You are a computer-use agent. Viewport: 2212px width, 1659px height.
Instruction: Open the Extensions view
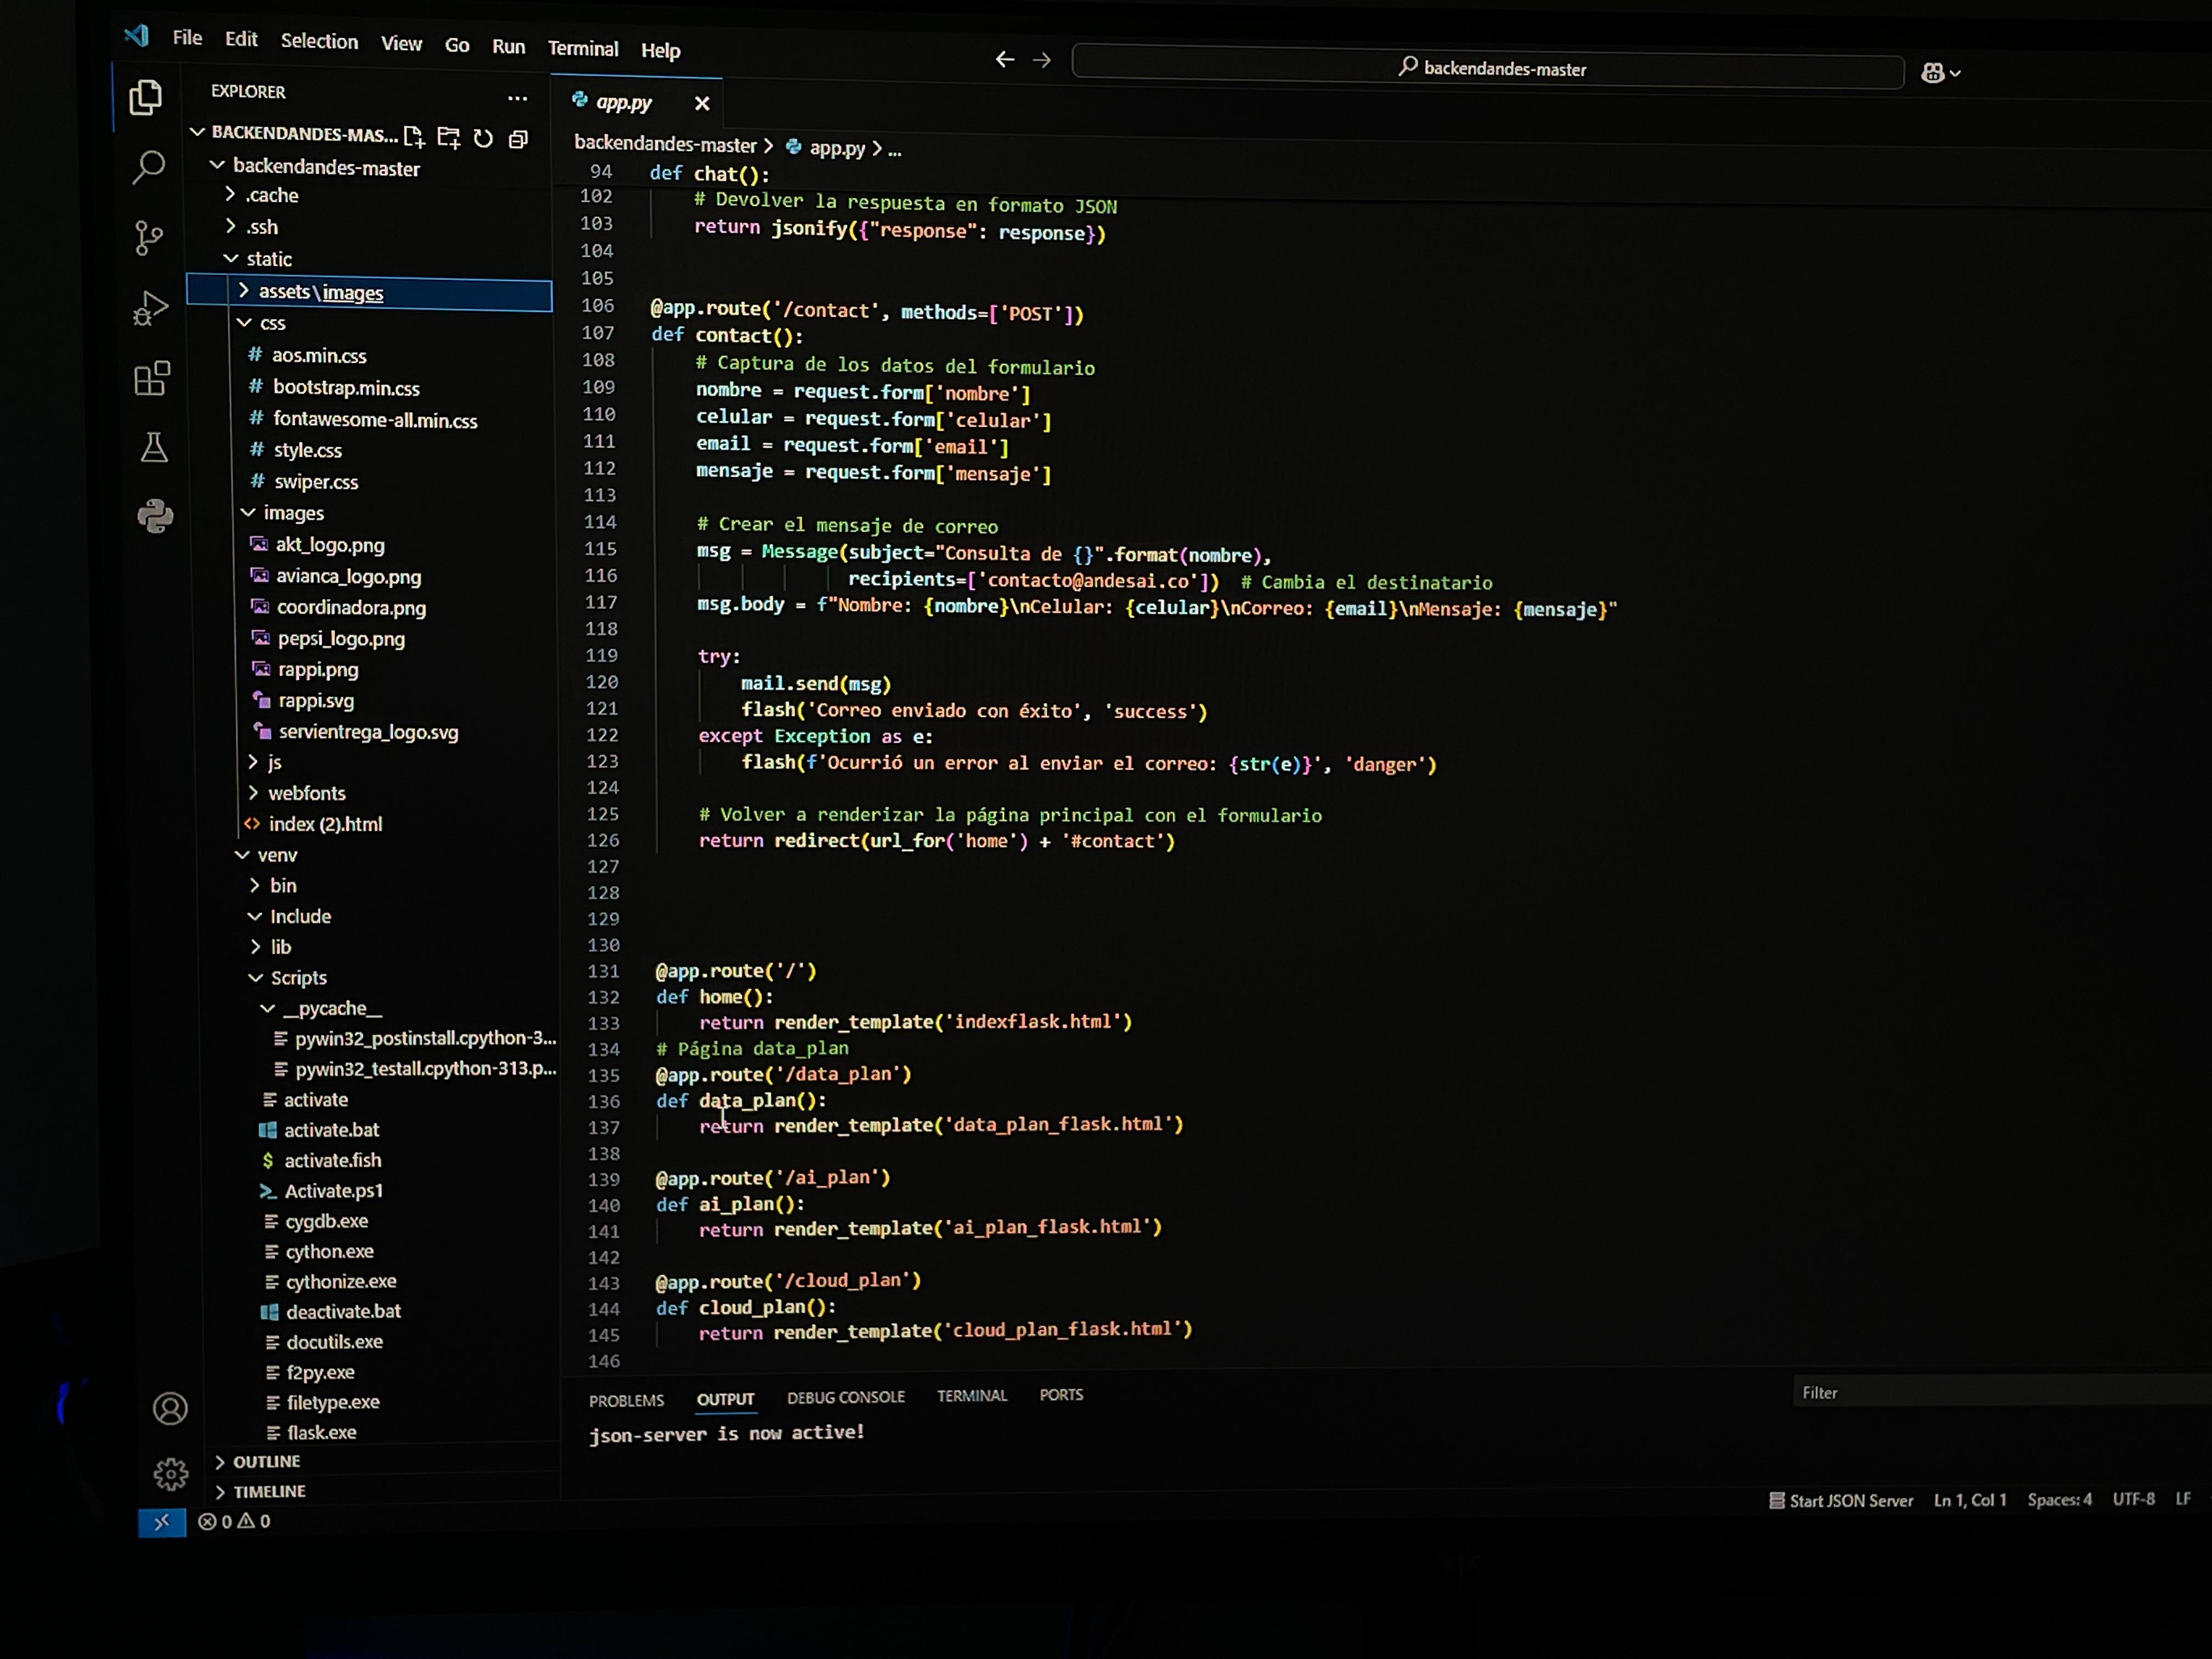point(152,378)
